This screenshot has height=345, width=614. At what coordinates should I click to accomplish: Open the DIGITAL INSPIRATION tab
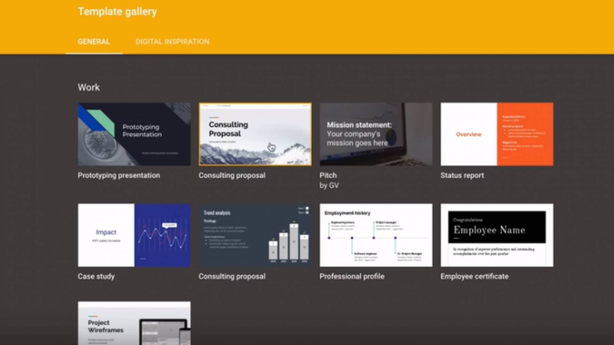[x=172, y=42]
